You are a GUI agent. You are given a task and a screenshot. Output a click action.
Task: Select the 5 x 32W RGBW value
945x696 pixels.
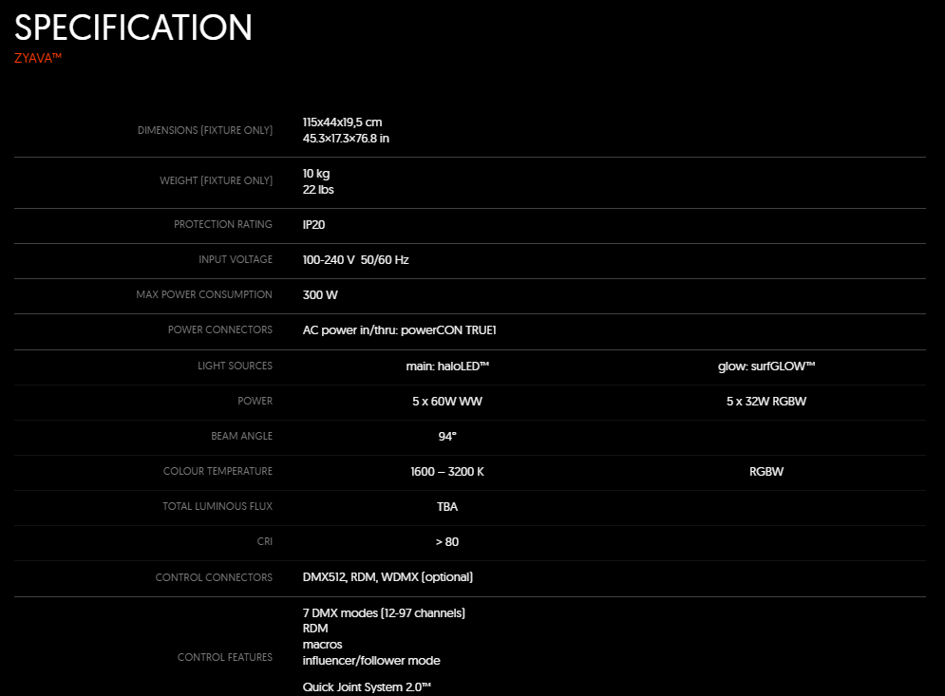click(x=766, y=402)
